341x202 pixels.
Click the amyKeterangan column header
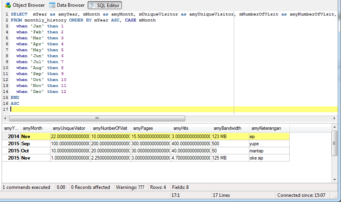(x=269, y=128)
